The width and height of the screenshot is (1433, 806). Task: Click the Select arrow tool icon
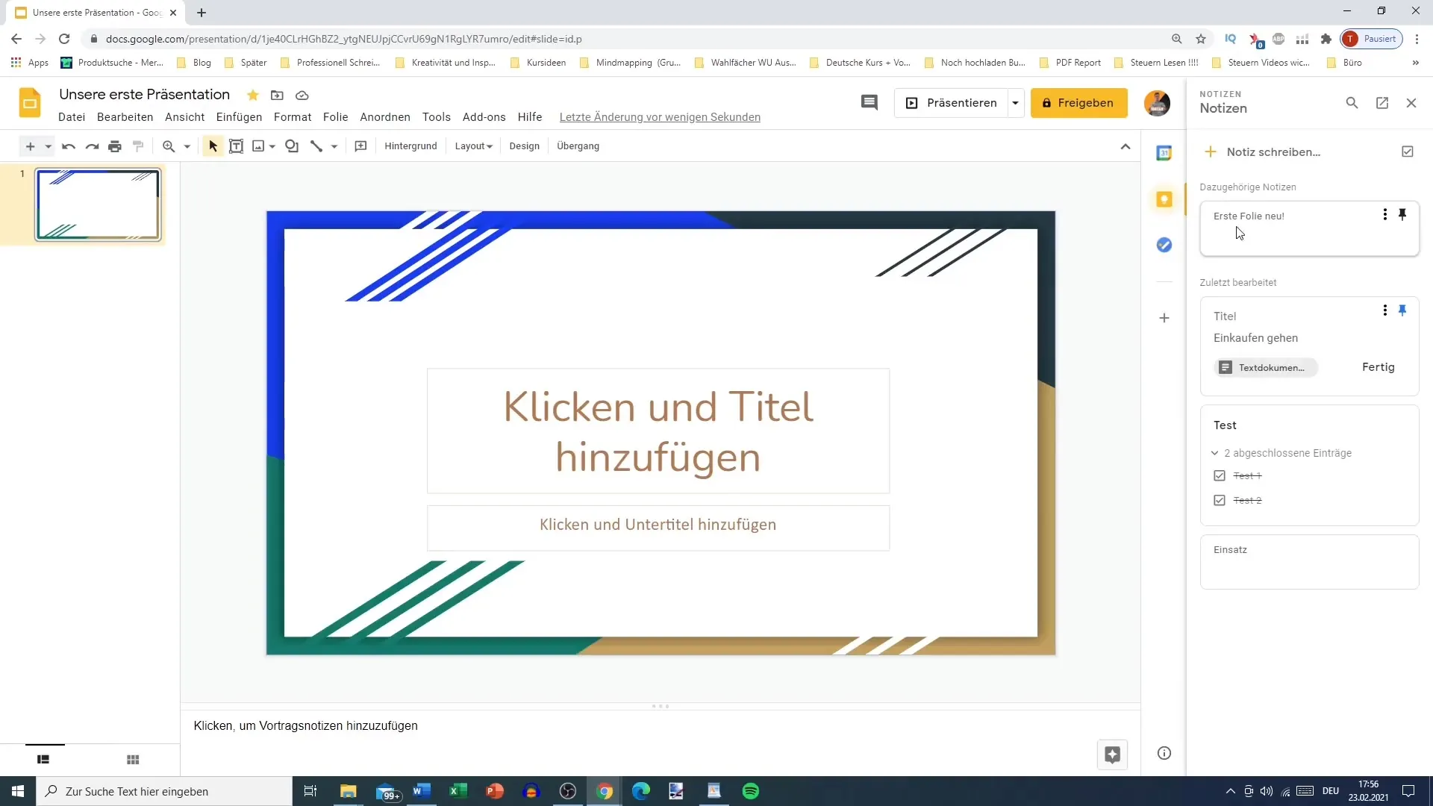tap(213, 146)
